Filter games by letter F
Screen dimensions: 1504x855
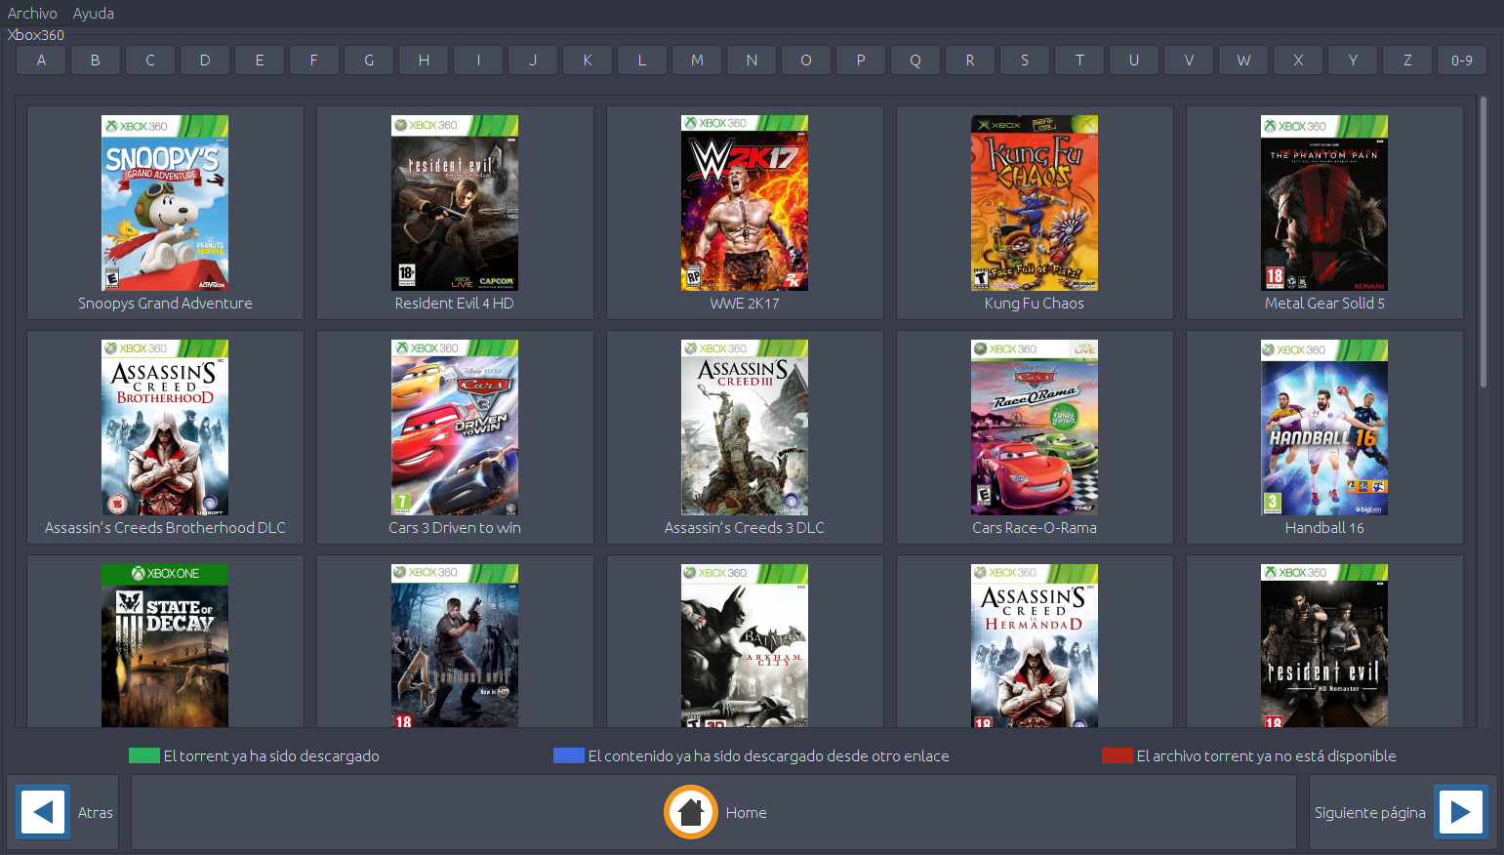pos(314,61)
